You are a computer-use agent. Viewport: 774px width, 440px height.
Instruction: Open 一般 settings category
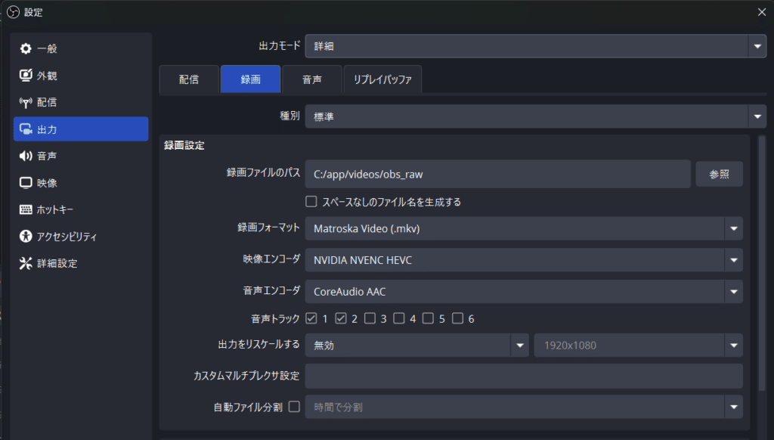click(81, 48)
